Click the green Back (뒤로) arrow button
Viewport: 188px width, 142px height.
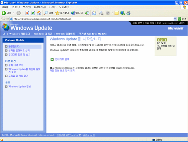[6, 13]
